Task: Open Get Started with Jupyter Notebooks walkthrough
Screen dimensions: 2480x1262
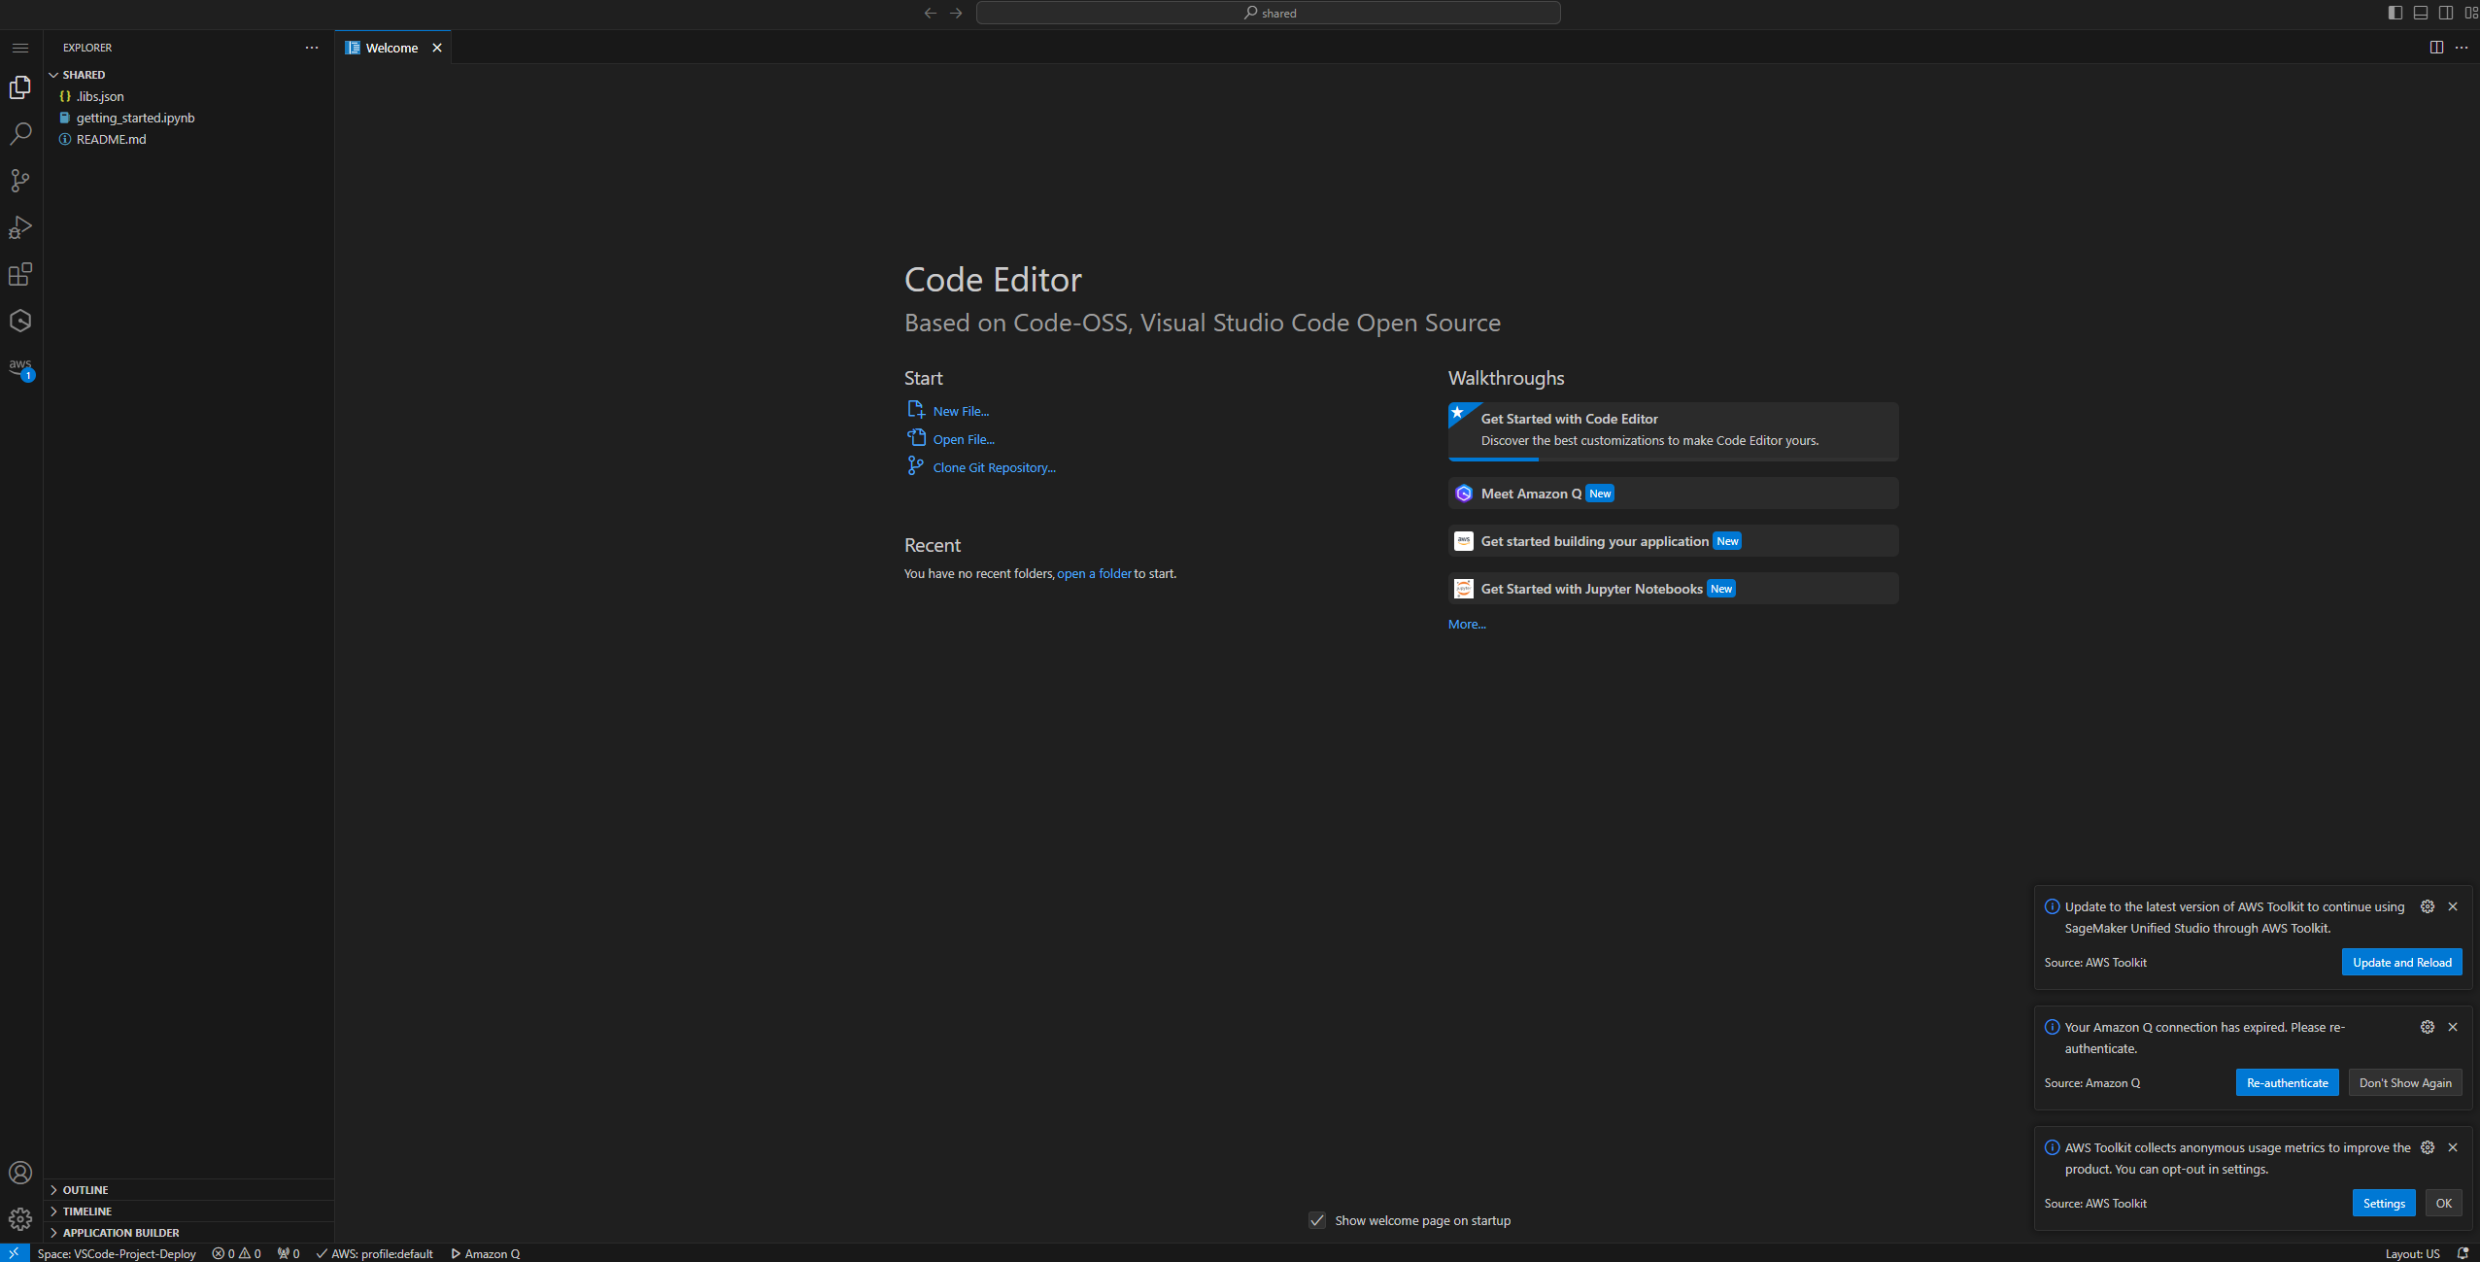Action: click(x=1673, y=589)
